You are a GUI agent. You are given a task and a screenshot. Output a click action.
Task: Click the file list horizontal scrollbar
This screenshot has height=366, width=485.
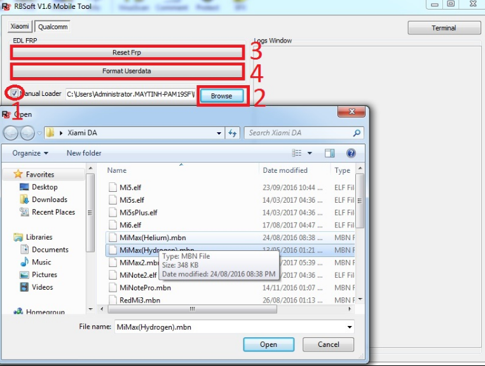[192, 309]
